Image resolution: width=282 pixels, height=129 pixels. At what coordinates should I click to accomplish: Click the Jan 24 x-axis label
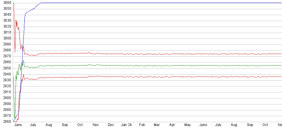[126, 125]
